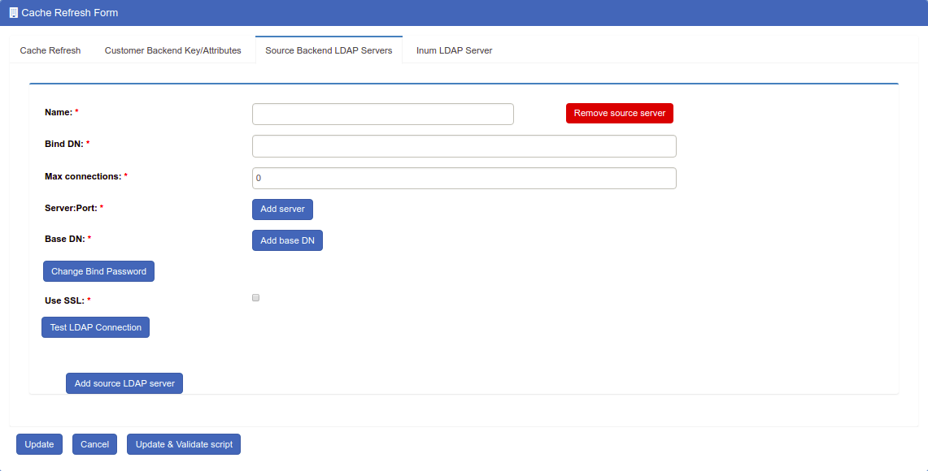The width and height of the screenshot is (928, 471).
Task: Open the Customer Backend Key/Attributes tab
Action: 172,50
